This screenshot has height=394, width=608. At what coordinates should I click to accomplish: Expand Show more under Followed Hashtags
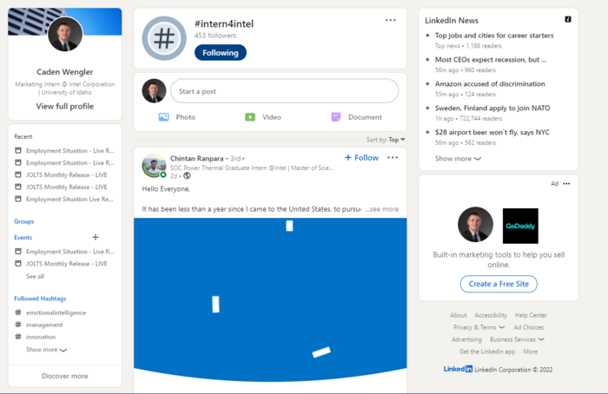tap(46, 350)
